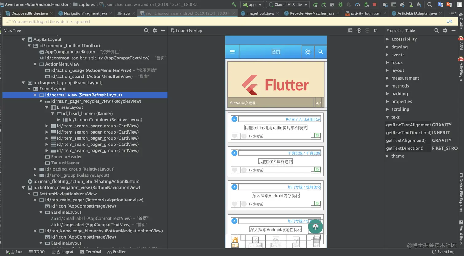Open the app run configuration dropdown
This screenshot has width=464, height=256.
pos(252,5)
